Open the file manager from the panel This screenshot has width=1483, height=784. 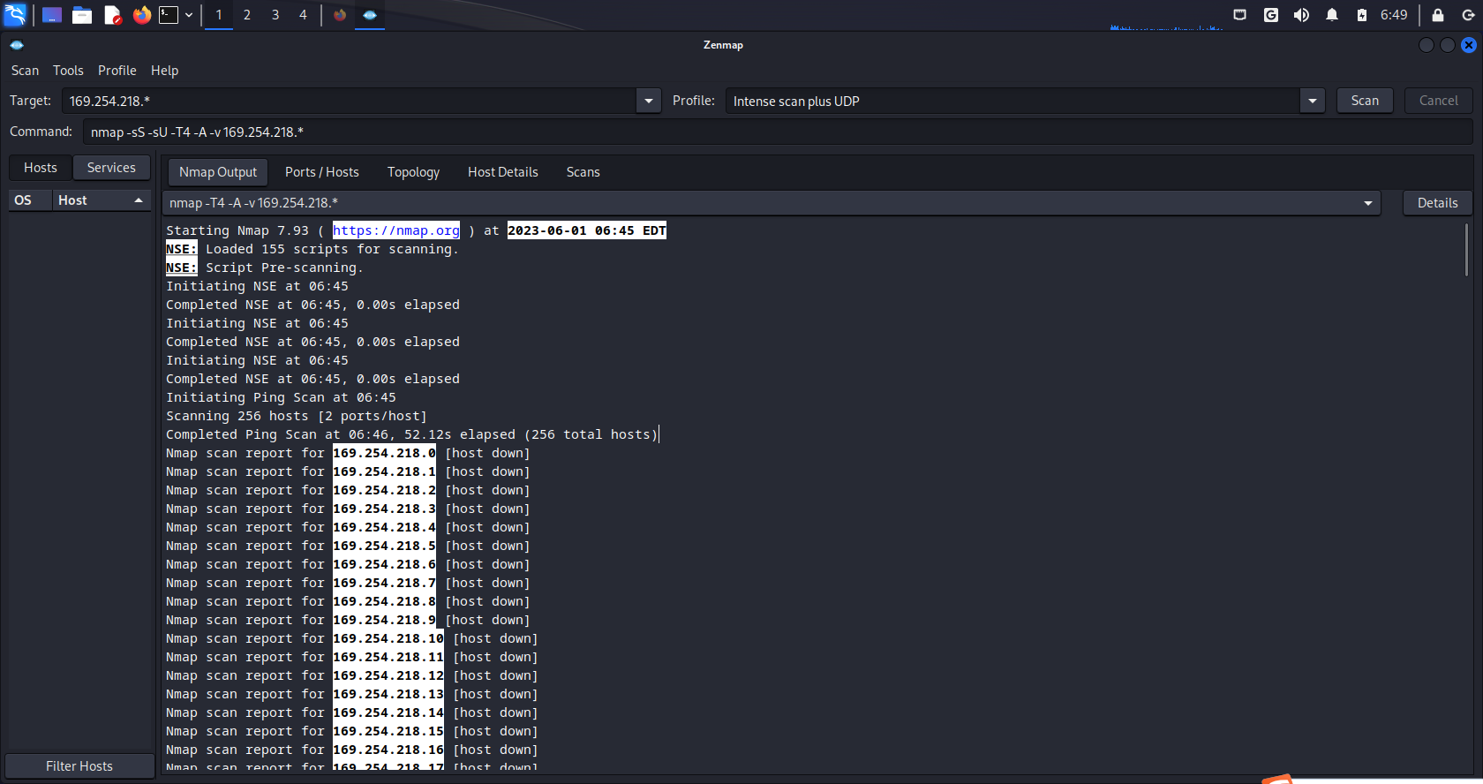point(82,15)
